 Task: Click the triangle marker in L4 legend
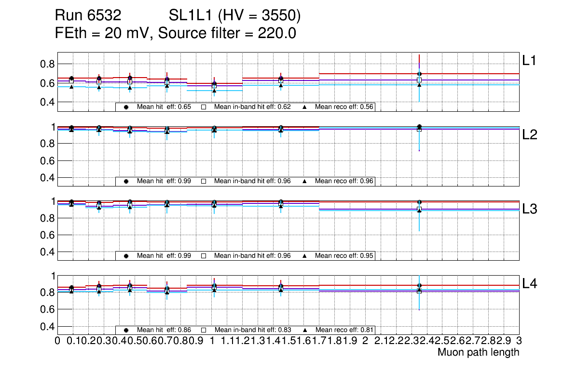[305, 330]
